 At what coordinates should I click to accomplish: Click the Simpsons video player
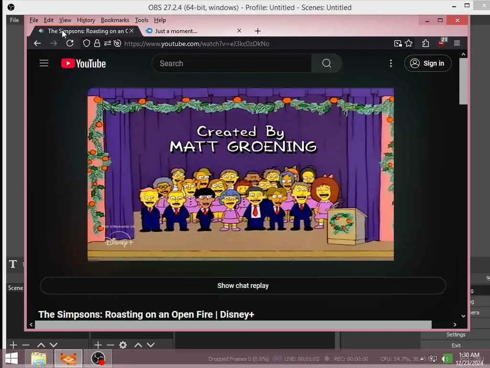241,174
